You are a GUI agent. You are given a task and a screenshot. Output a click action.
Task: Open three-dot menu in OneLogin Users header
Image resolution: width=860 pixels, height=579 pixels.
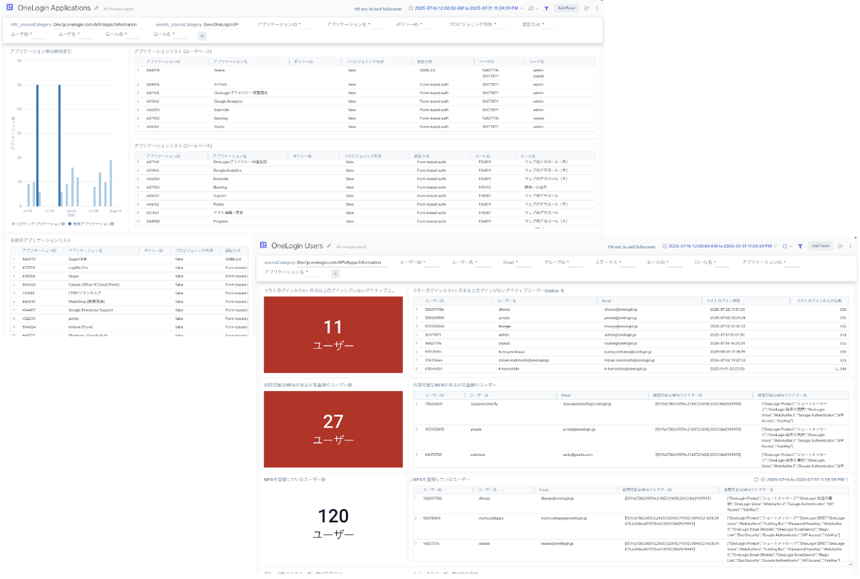[850, 246]
